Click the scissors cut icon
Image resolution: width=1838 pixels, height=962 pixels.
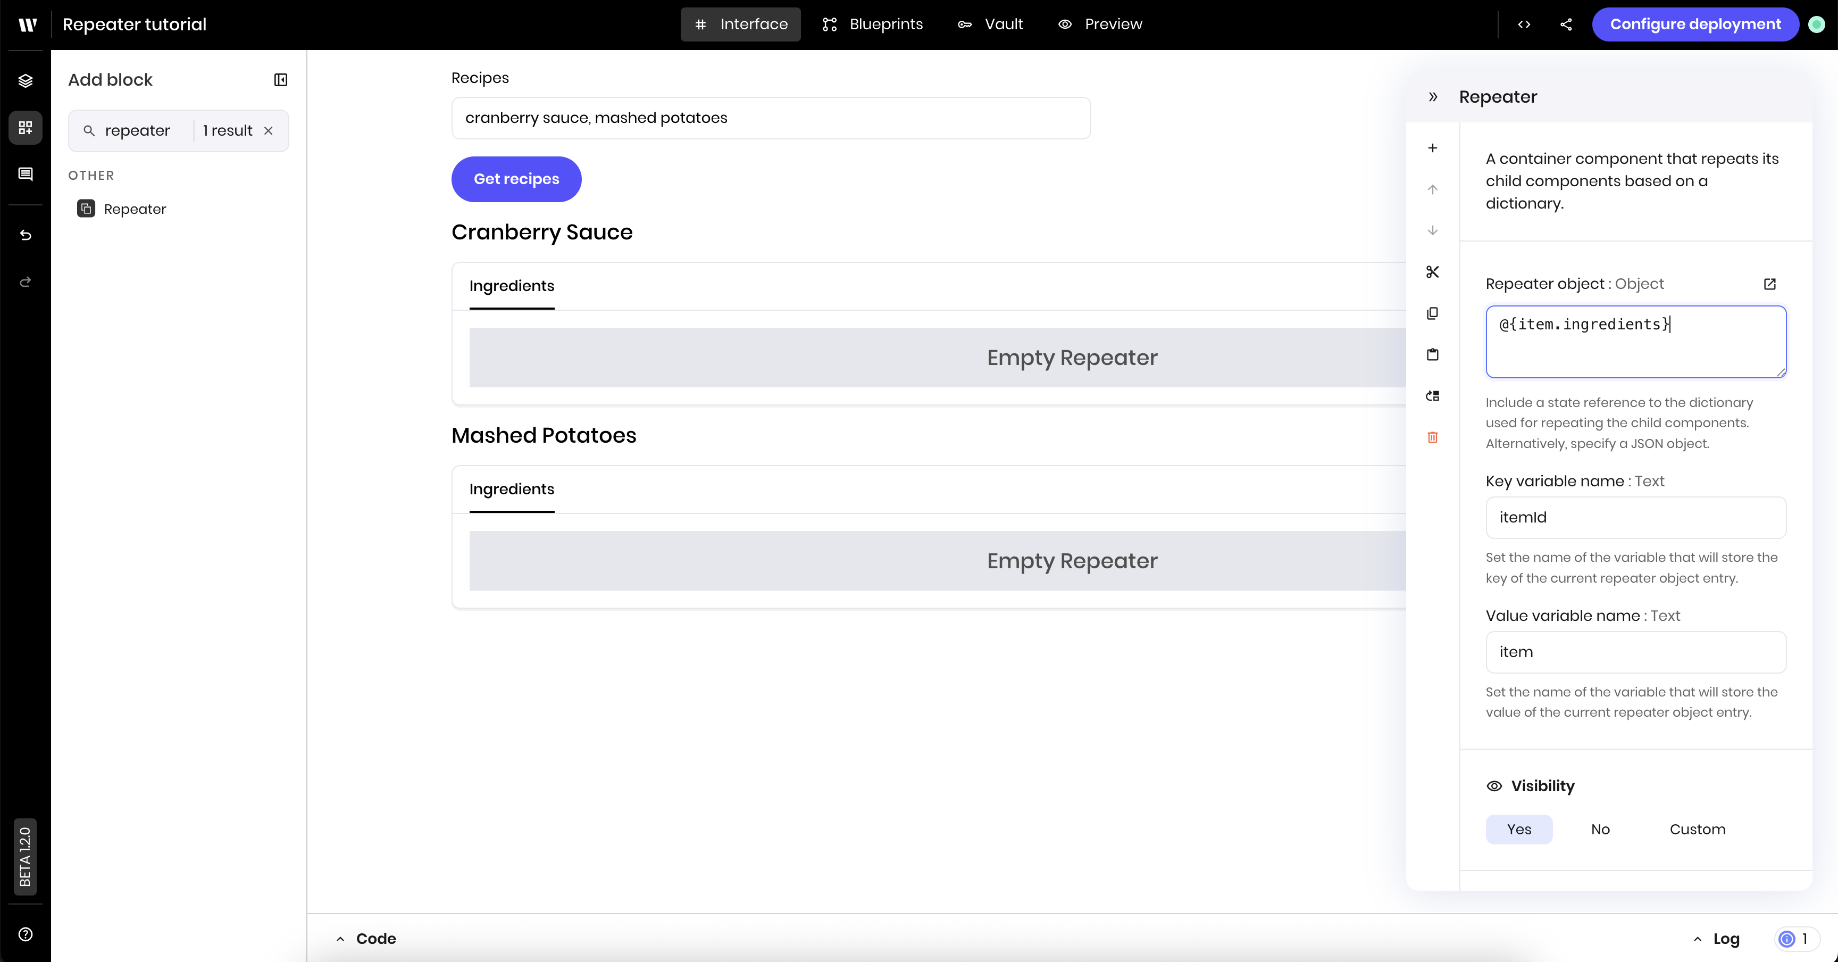point(1432,272)
